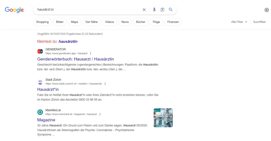This screenshot has width=271, height=141.
Task: Switch to News results
Action: (x=125, y=22)
